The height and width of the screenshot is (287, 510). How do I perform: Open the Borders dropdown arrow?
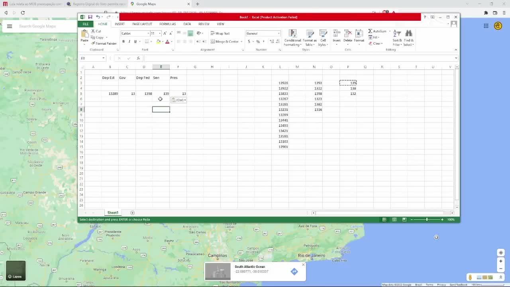tap(152, 41)
